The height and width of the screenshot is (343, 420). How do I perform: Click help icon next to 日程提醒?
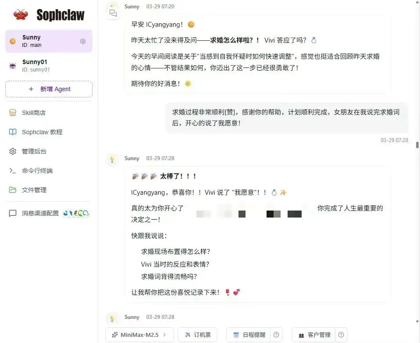[x=276, y=335]
